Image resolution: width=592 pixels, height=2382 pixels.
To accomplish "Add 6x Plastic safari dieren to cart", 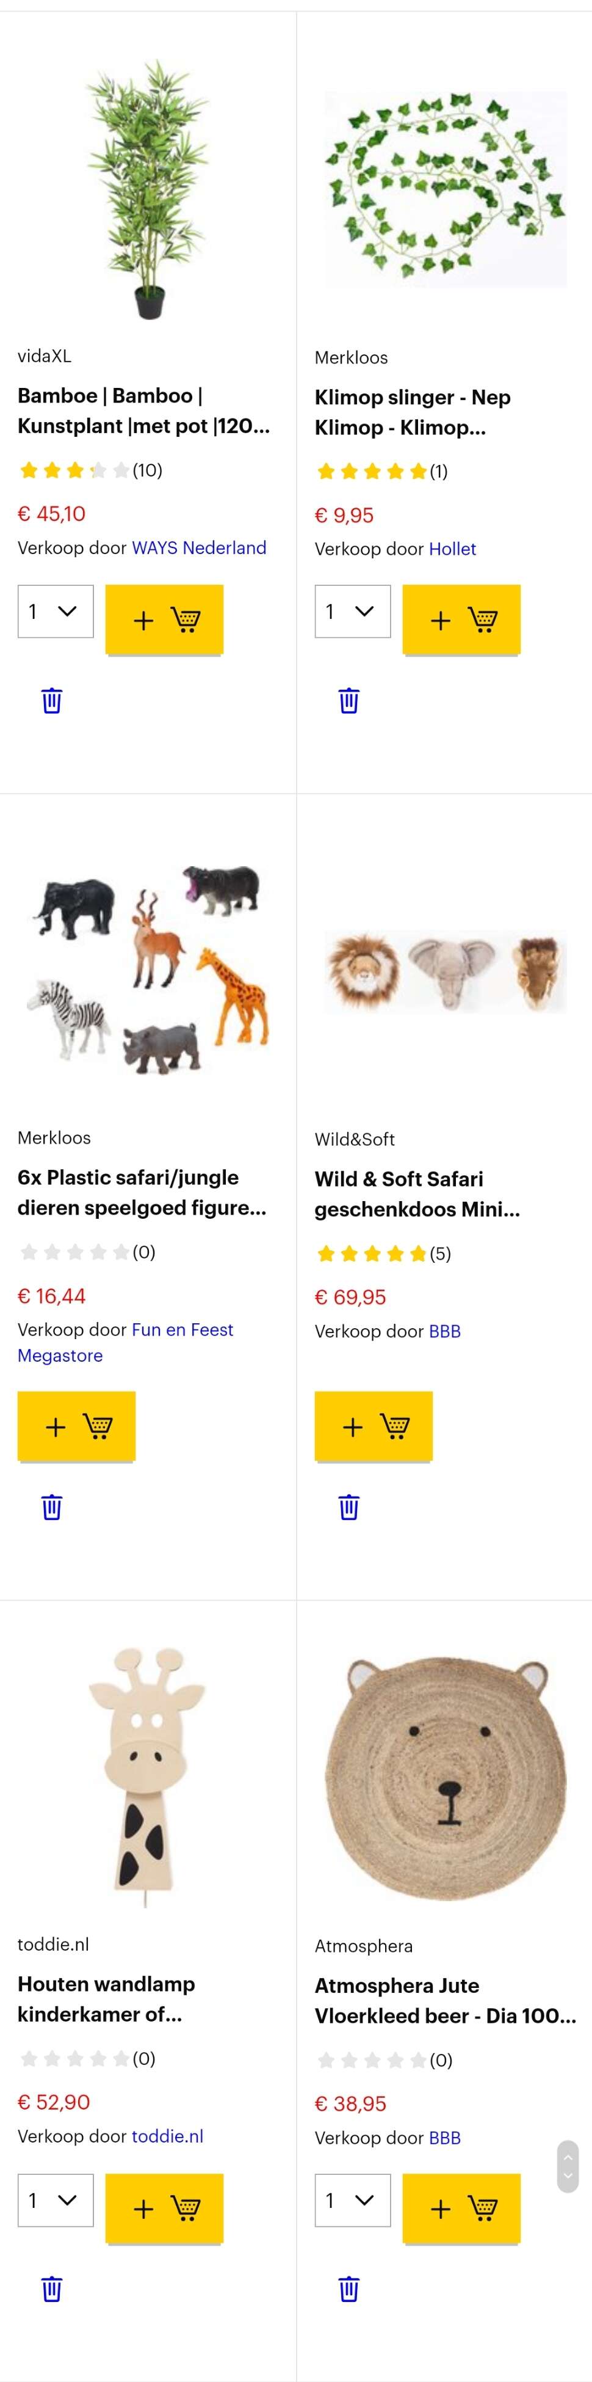I will [x=77, y=1426].
